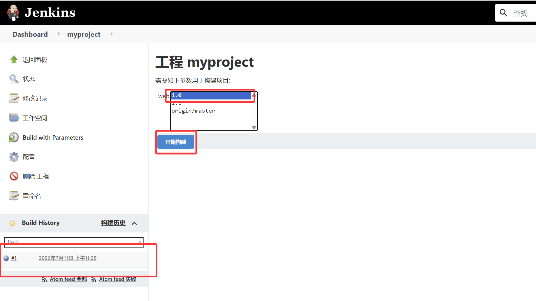Click RSS icon for Atom feed 失败
Image resolution: width=536 pixels, height=301 pixels.
click(x=94, y=279)
